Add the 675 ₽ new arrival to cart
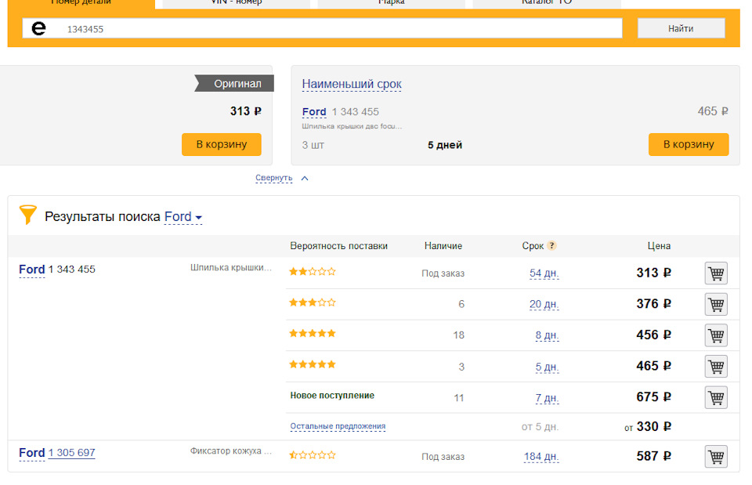 pos(716,397)
